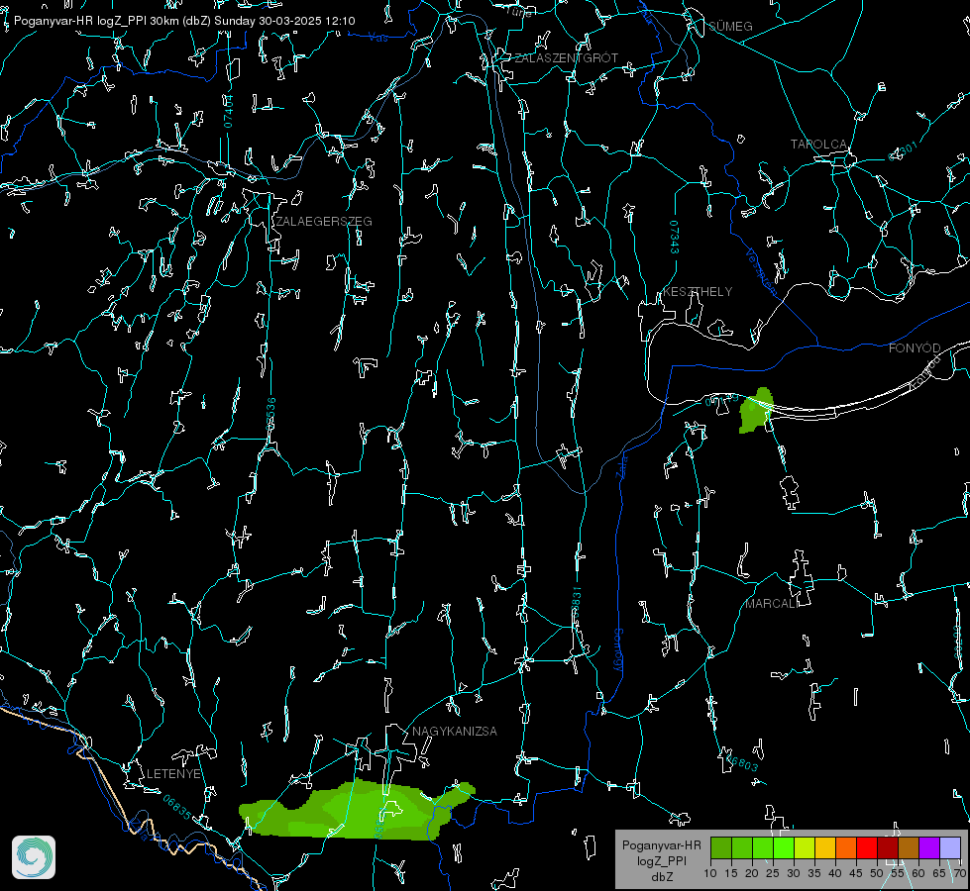Click the 07343 road number label
Screen dimensions: 970x891
click(675, 238)
